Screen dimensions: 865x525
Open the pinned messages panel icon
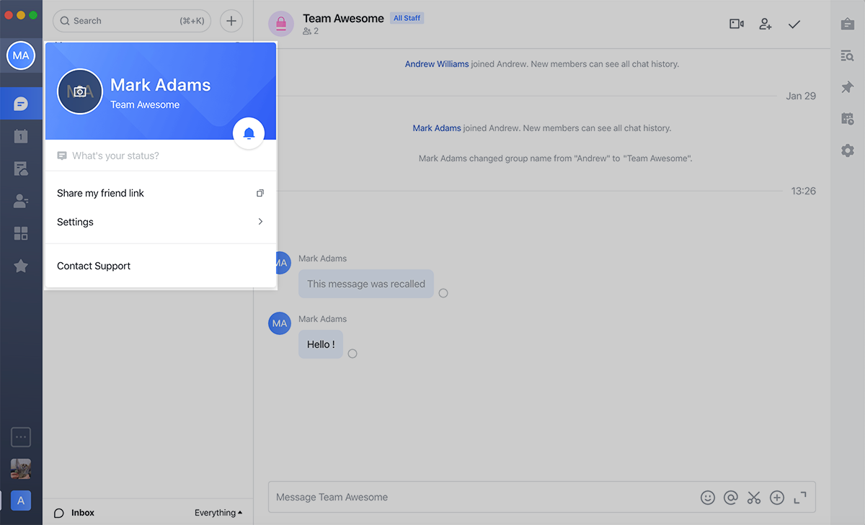click(x=847, y=87)
